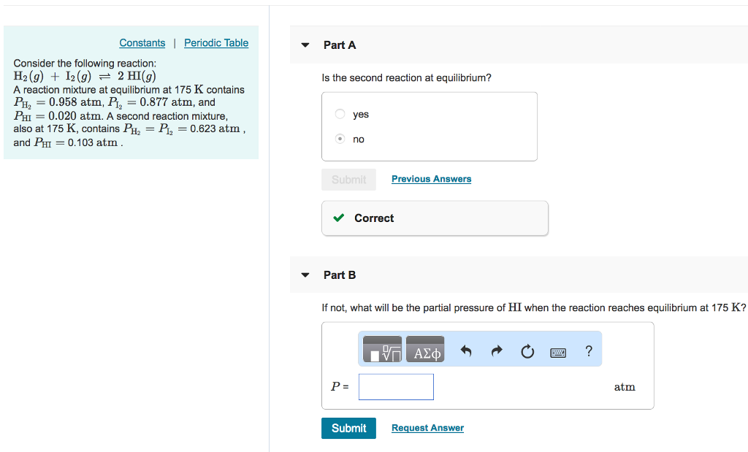The image size is (748, 452).
Task: Click the question mark help icon
Action: point(589,351)
